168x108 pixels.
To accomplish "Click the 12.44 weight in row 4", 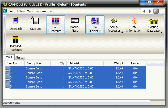I will click(119, 82).
